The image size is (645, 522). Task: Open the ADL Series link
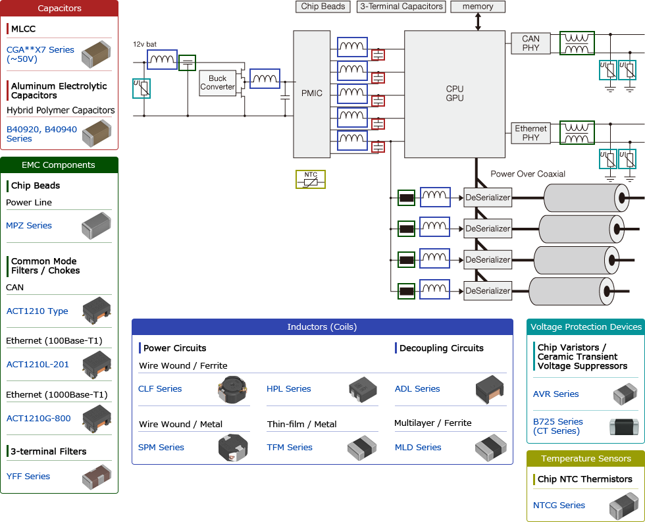click(417, 389)
